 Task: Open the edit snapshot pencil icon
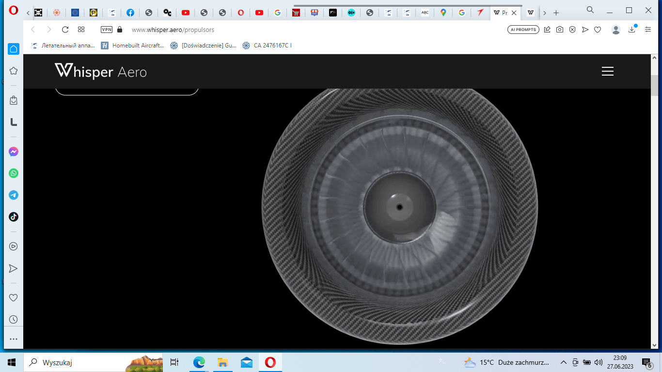(x=547, y=30)
